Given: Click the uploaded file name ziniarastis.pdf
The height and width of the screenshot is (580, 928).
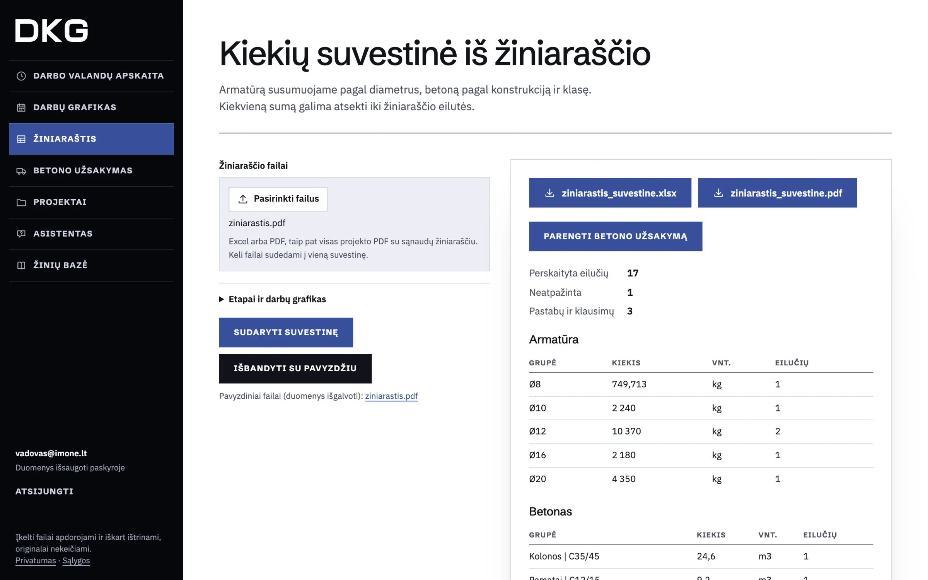Looking at the screenshot, I should [257, 223].
